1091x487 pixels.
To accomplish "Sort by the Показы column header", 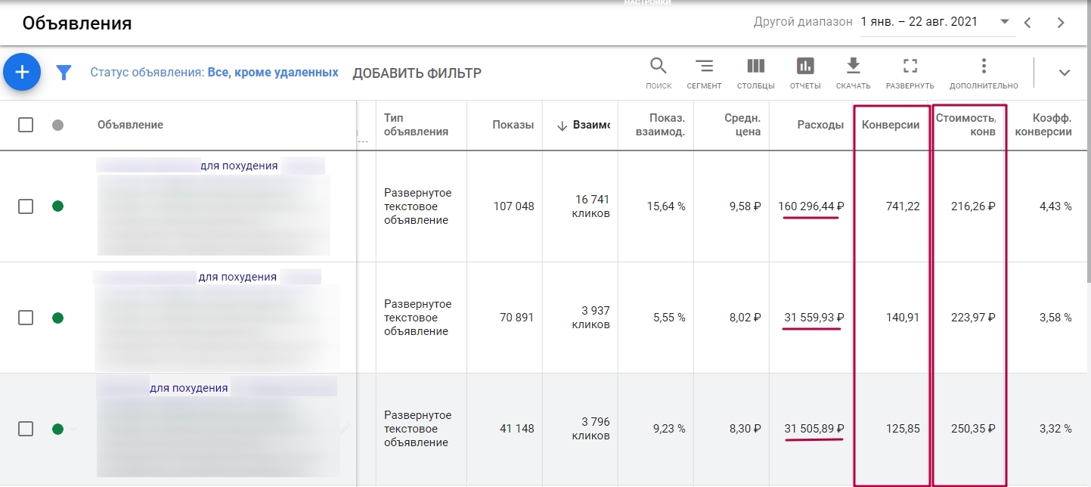I will (x=513, y=125).
